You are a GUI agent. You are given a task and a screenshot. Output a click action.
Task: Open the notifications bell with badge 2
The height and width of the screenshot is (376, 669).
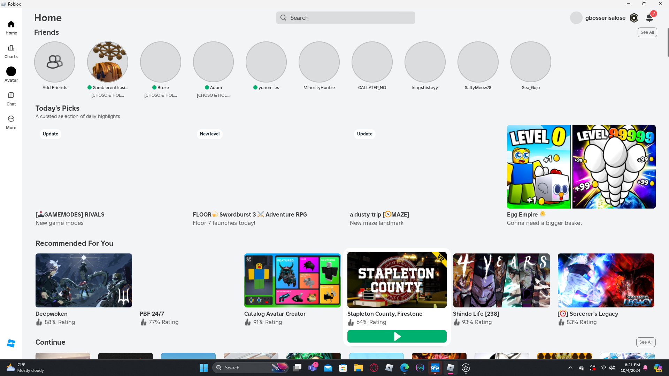649,17
